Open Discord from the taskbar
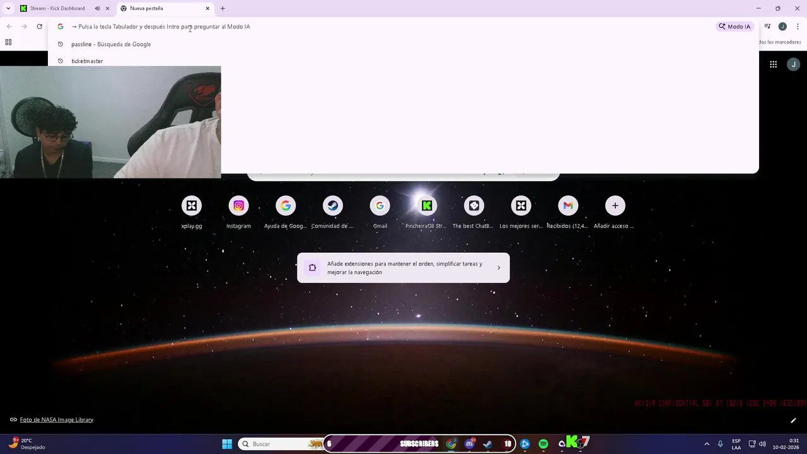Image resolution: width=807 pixels, height=454 pixels. tap(470, 444)
